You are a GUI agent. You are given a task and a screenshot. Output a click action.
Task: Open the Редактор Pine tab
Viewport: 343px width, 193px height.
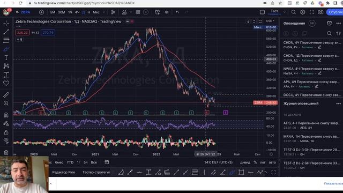(64, 172)
